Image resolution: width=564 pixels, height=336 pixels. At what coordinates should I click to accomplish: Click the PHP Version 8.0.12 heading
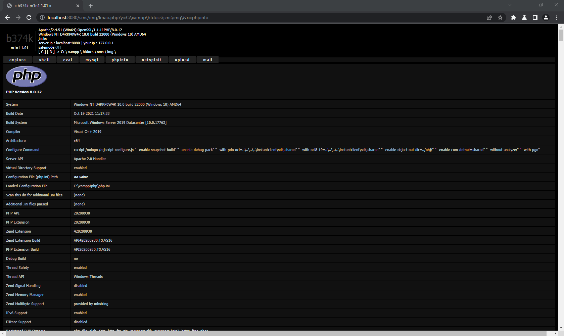24,92
